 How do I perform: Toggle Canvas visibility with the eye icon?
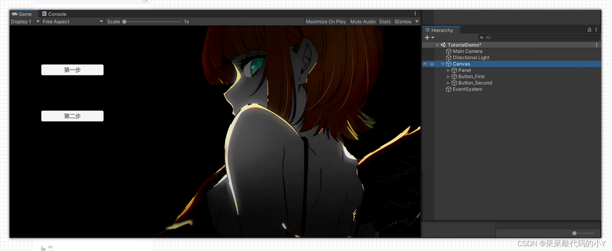pos(425,64)
